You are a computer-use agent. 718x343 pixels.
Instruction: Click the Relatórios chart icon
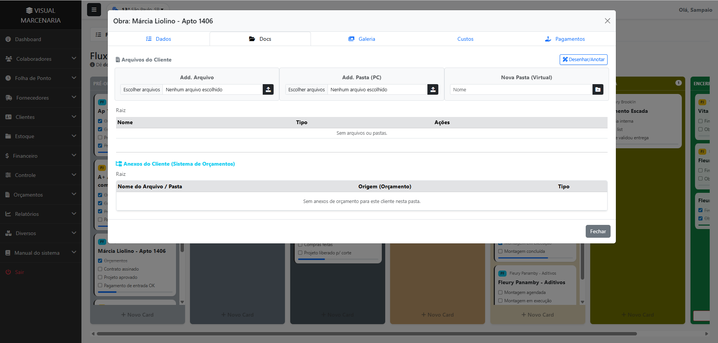8,214
